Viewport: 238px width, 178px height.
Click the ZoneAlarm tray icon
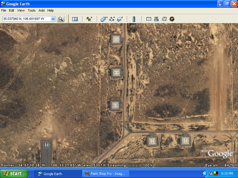pos(211,174)
